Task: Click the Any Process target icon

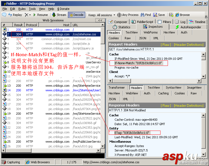Action: 119,15
